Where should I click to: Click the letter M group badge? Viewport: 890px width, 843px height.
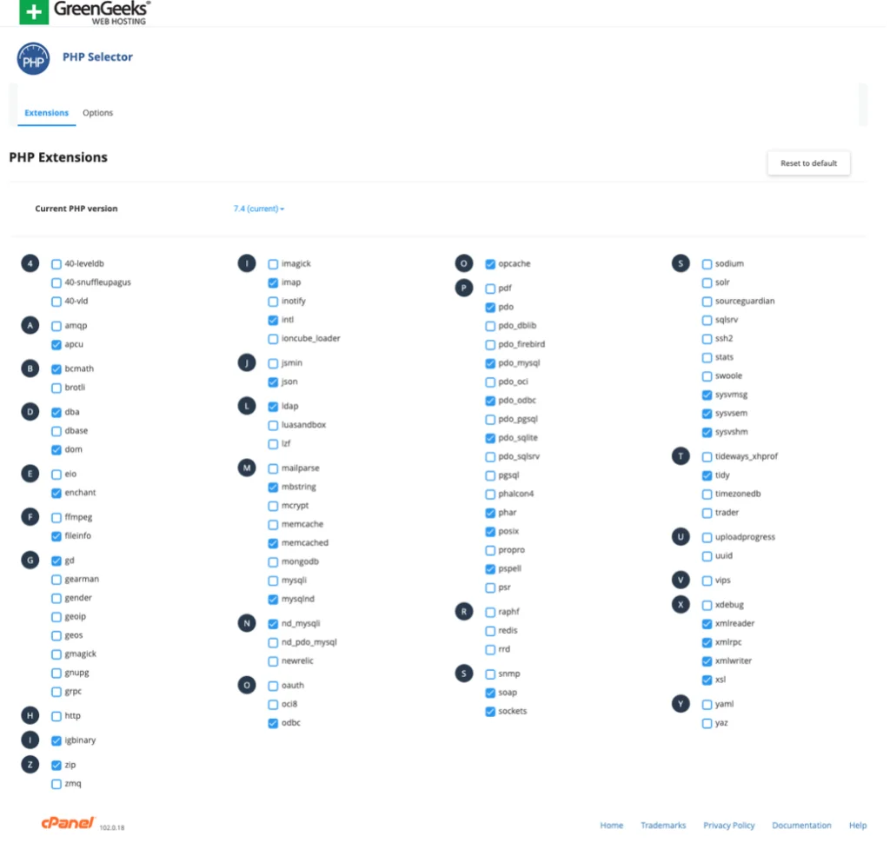click(x=246, y=468)
